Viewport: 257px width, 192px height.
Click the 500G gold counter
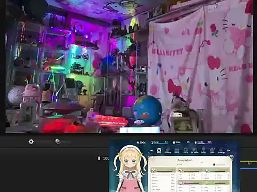(x=141, y=142)
